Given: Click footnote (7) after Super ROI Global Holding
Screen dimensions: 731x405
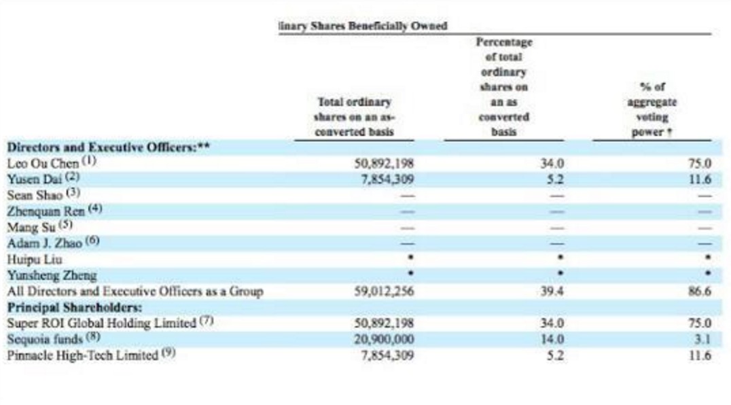Looking at the screenshot, I should pos(207,322).
